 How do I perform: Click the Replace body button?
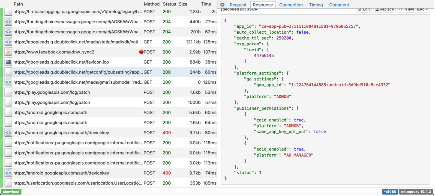(385, 10)
